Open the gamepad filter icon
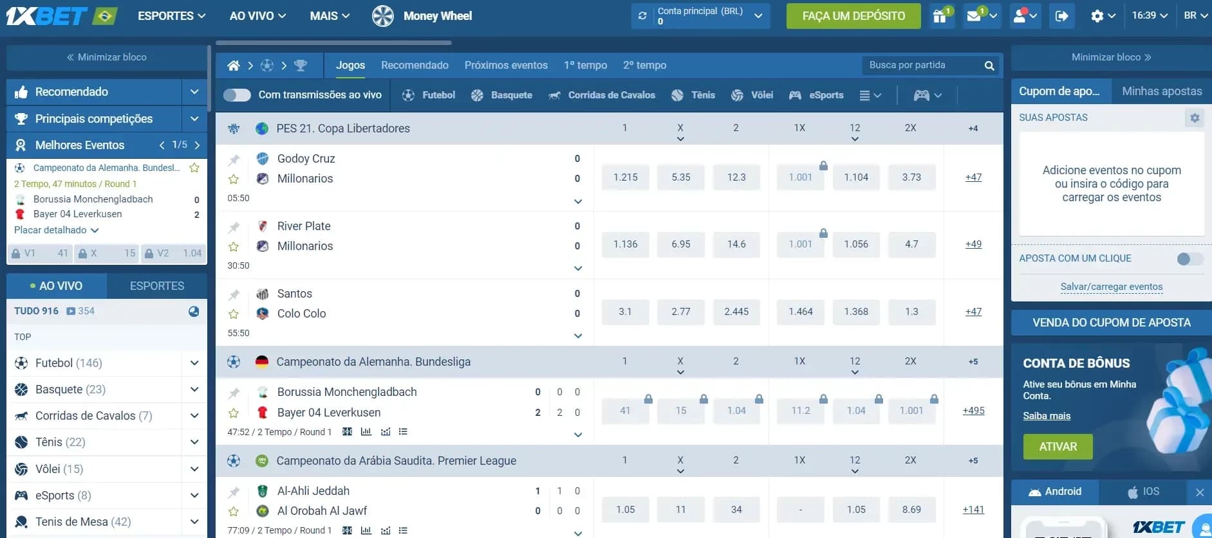 922,95
